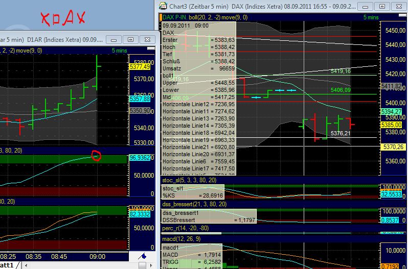Image resolution: width=408 pixels, height=269 pixels.
Task: Click the 'Horizontale Linie17 = 7417,50' row
Action: [x=198, y=168]
